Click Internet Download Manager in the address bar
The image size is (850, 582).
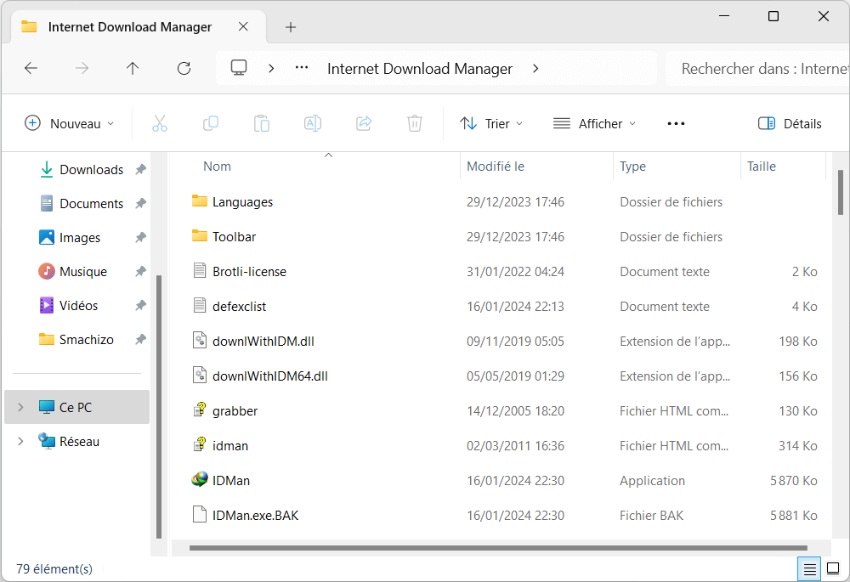(420, 69)
